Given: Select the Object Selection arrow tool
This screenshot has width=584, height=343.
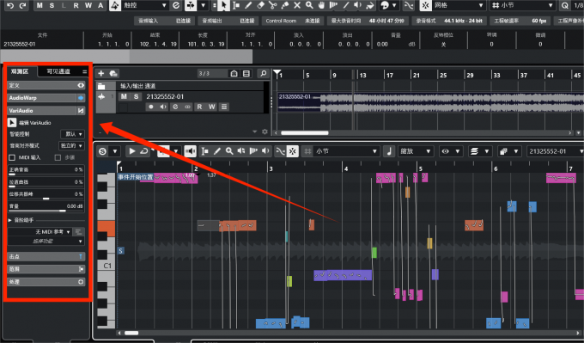Looking at the screenshot, I should [x=223, y=5].
